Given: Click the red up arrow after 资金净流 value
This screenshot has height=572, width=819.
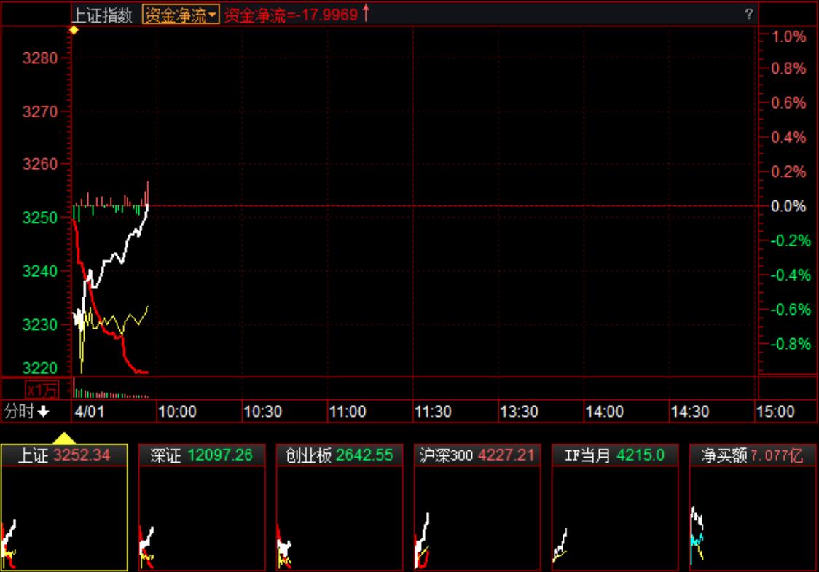Looking at the screenshot, I should click(x=366, y=13).
